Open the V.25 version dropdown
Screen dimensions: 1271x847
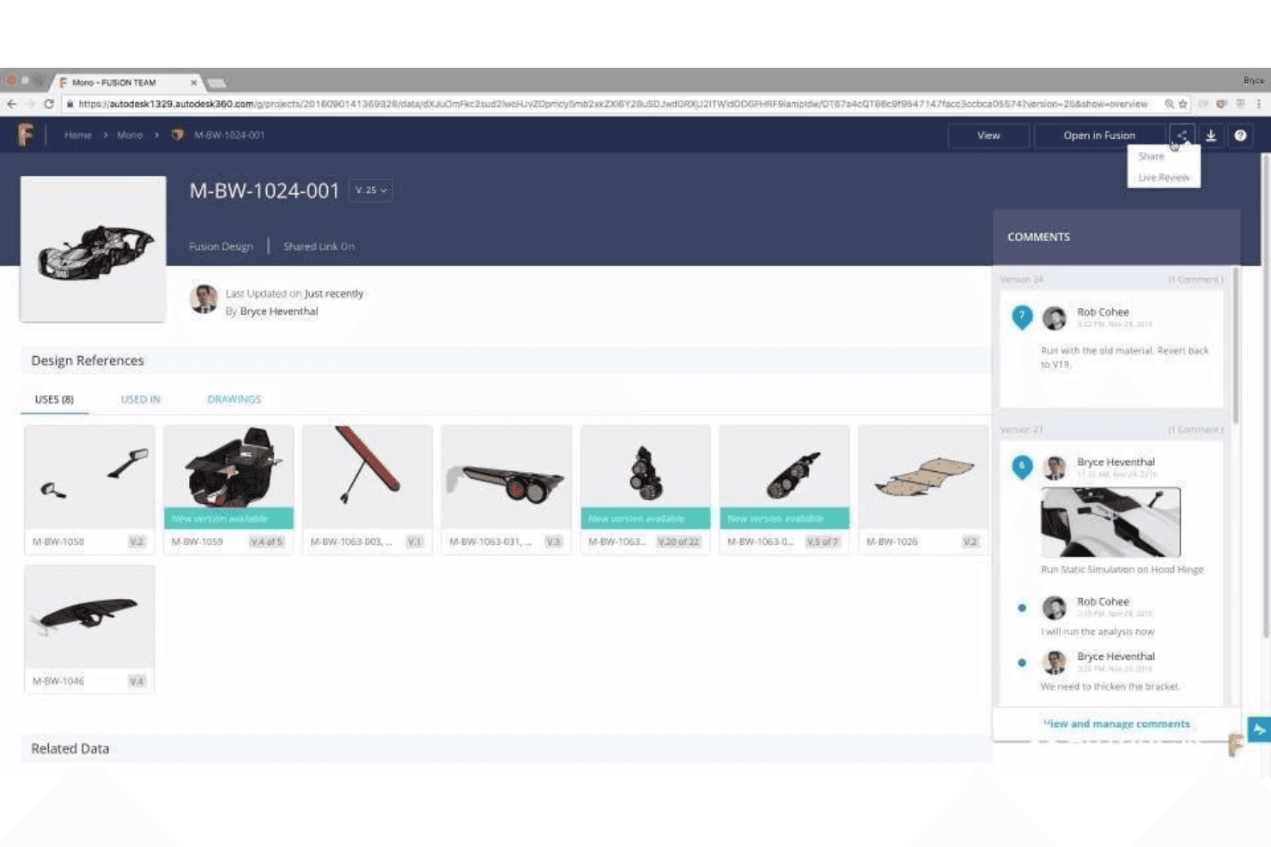[371, 191]
